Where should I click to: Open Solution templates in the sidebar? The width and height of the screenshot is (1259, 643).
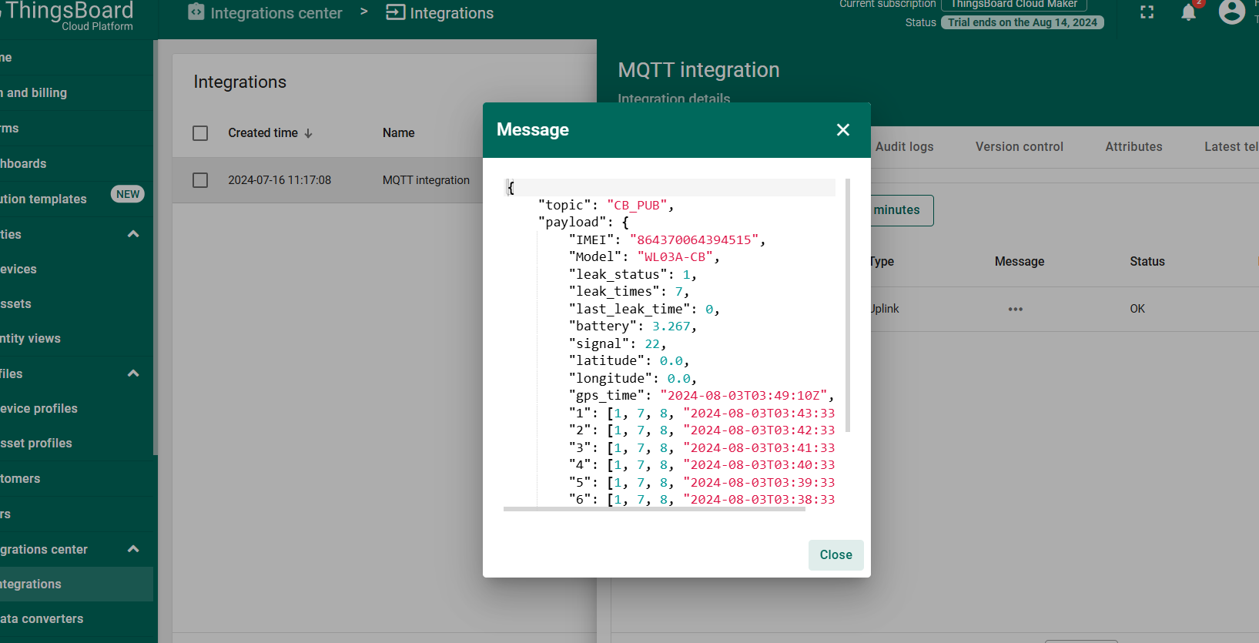pos(76,199)
